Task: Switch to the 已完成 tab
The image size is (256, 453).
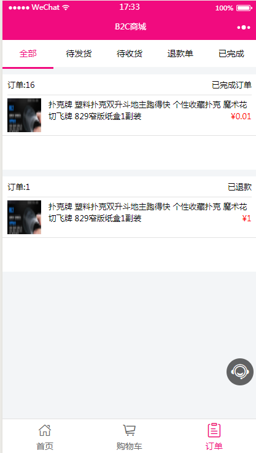Action: coord(231,53)
